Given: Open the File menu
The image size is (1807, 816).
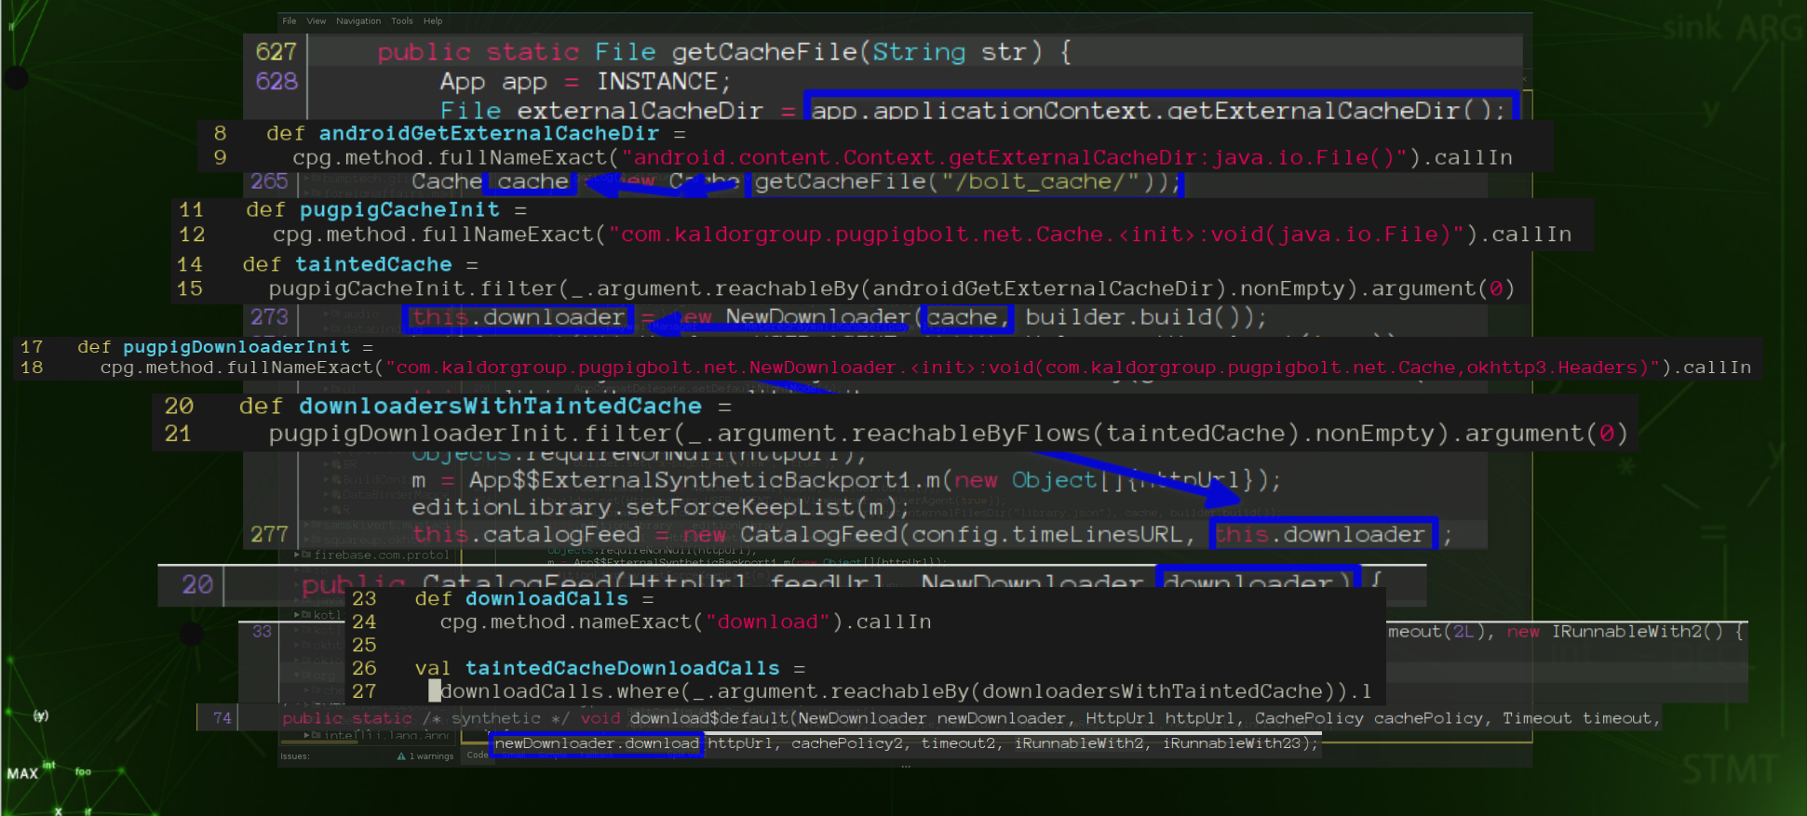Looking at the screenshot, I should pyautogui.click(x=290, y=20).
